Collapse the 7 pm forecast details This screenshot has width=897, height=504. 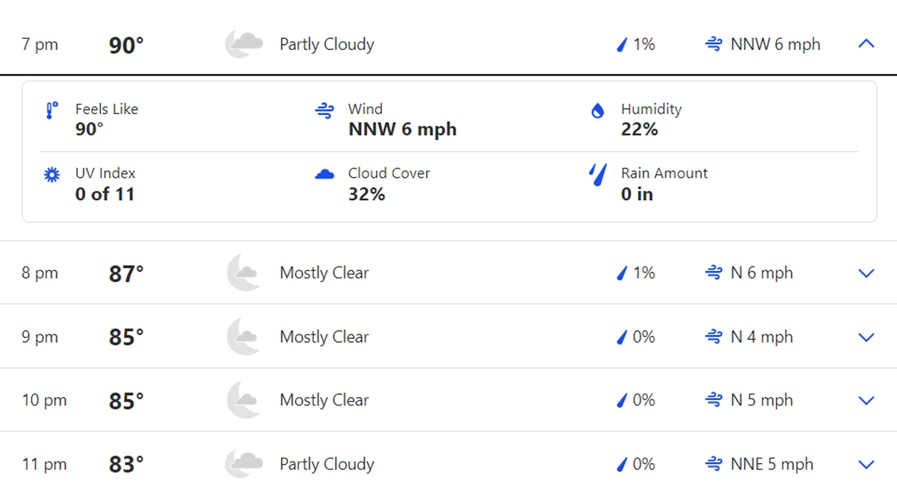[866, 44]
